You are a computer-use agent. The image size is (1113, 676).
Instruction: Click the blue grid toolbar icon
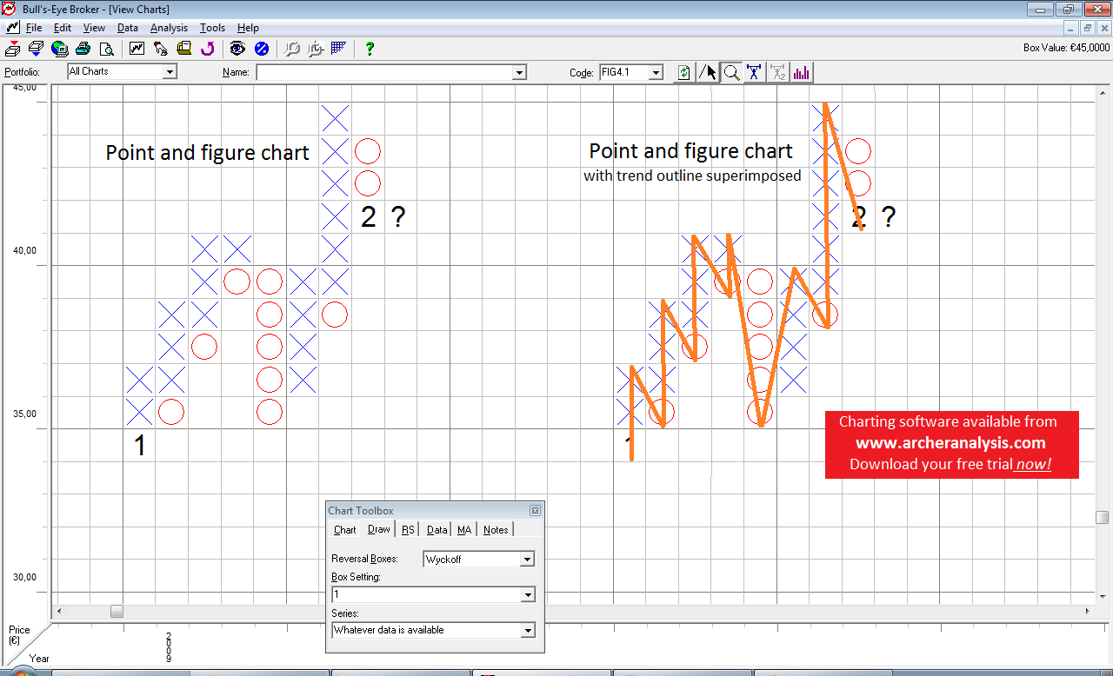click(339, 49)
